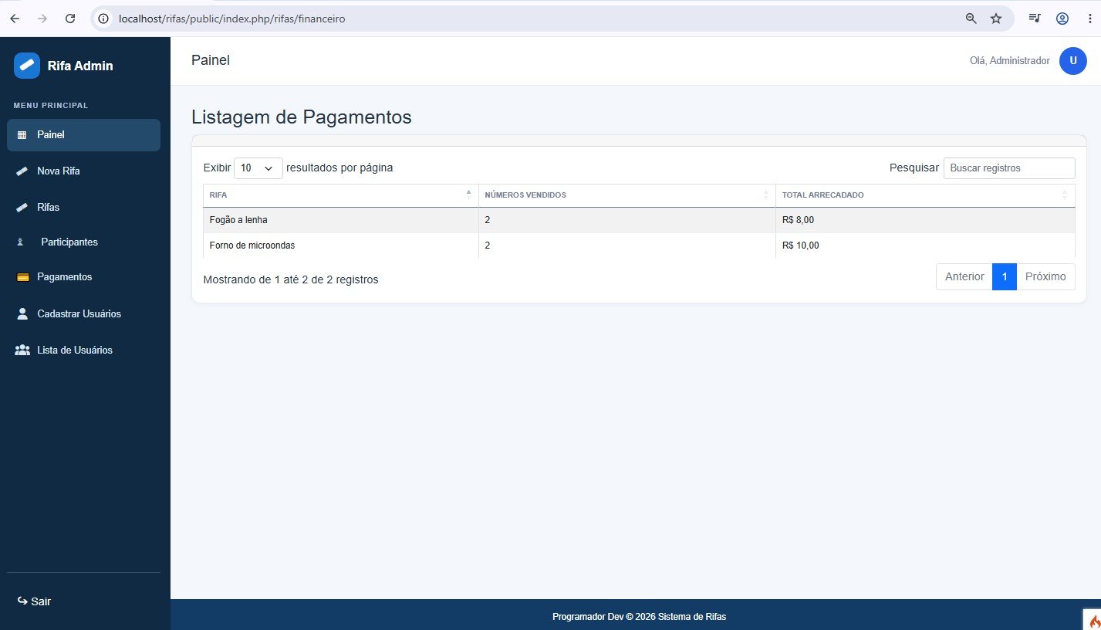Bookmark this page with the star icon
The height and width of the screenshot is (630, 1101).
pyautogui.click(x=996, y=19)
